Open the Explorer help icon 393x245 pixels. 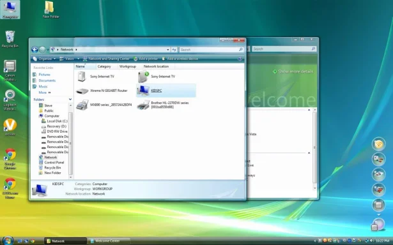[x=240, y=59]
